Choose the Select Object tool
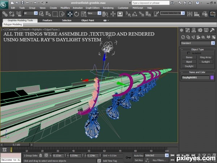The image size is (217, 163). (41, 14)
